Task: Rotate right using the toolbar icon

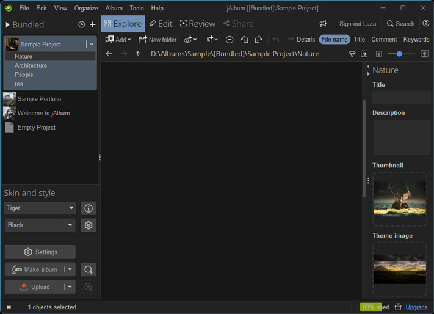Action: click(258, 40)
